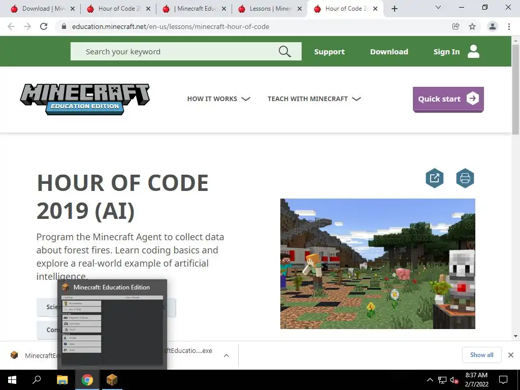520x390 pixels.
Task: Click the Sign In user avatar icon
Action: tap(473, 51)
